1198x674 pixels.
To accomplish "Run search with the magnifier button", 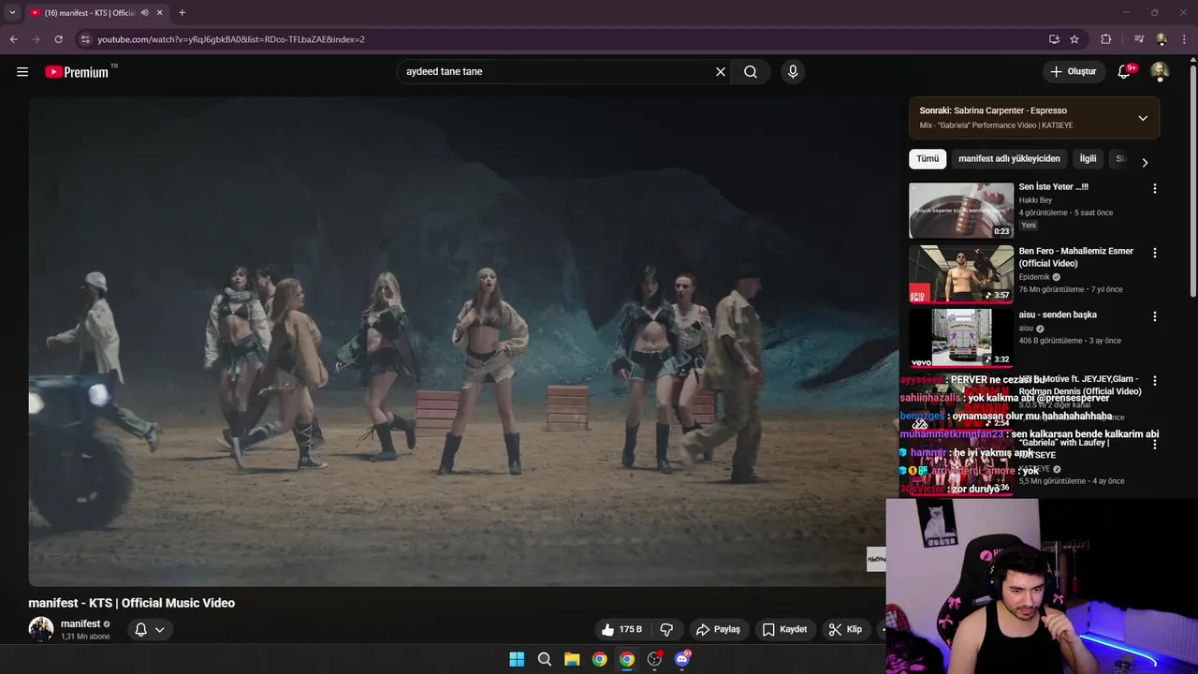I will coord(751,72).
